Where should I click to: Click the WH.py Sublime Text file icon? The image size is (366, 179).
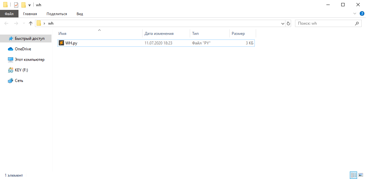coord(61,43)
